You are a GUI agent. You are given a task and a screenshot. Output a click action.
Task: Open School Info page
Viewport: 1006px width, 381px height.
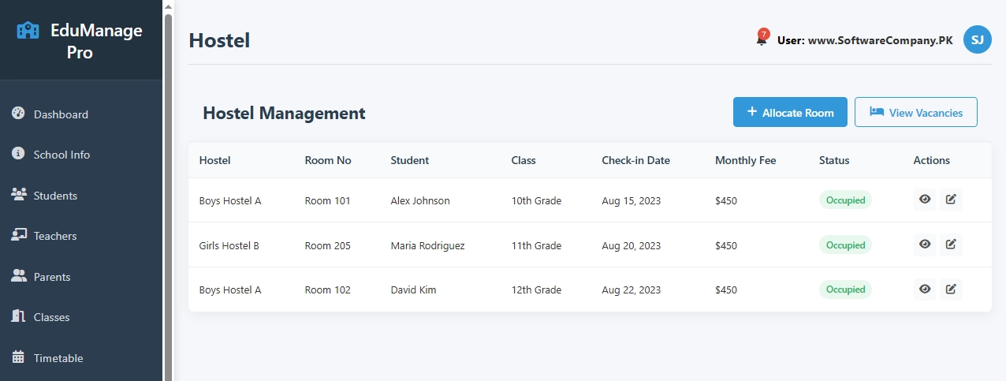(x=61, y=155)
